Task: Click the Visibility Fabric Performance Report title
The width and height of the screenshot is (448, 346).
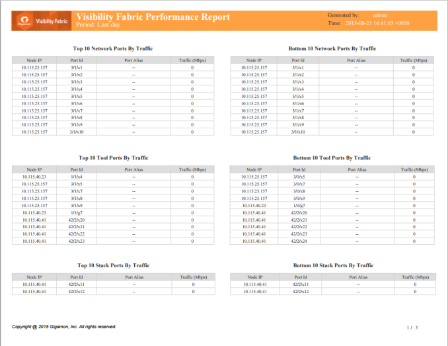Action: [153, 17]
